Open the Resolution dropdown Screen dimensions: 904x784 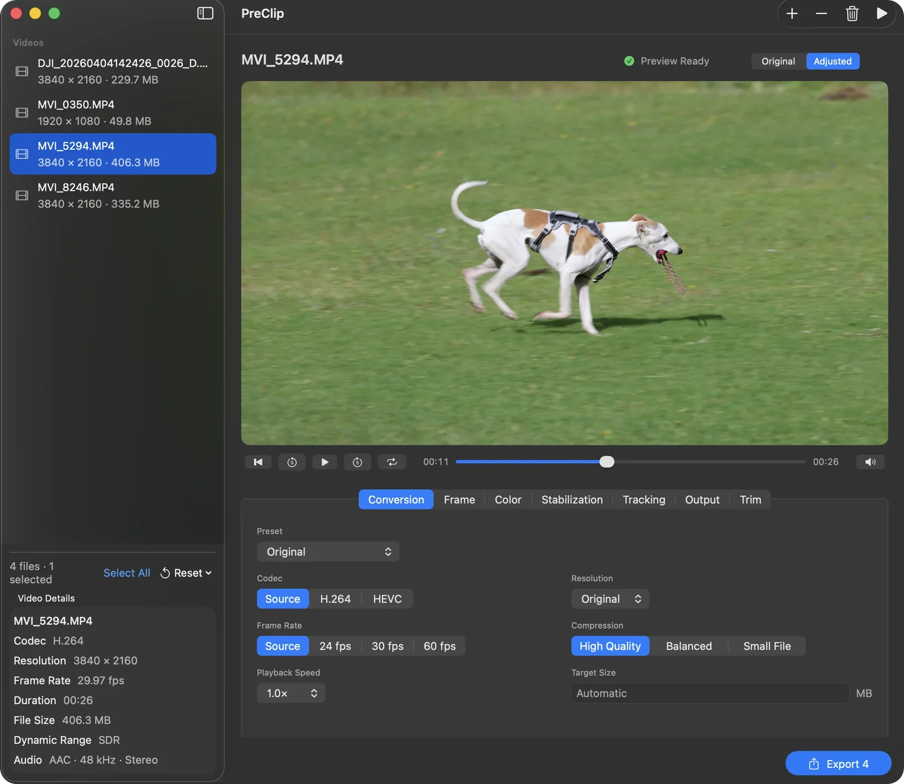(x=610, y=599)
